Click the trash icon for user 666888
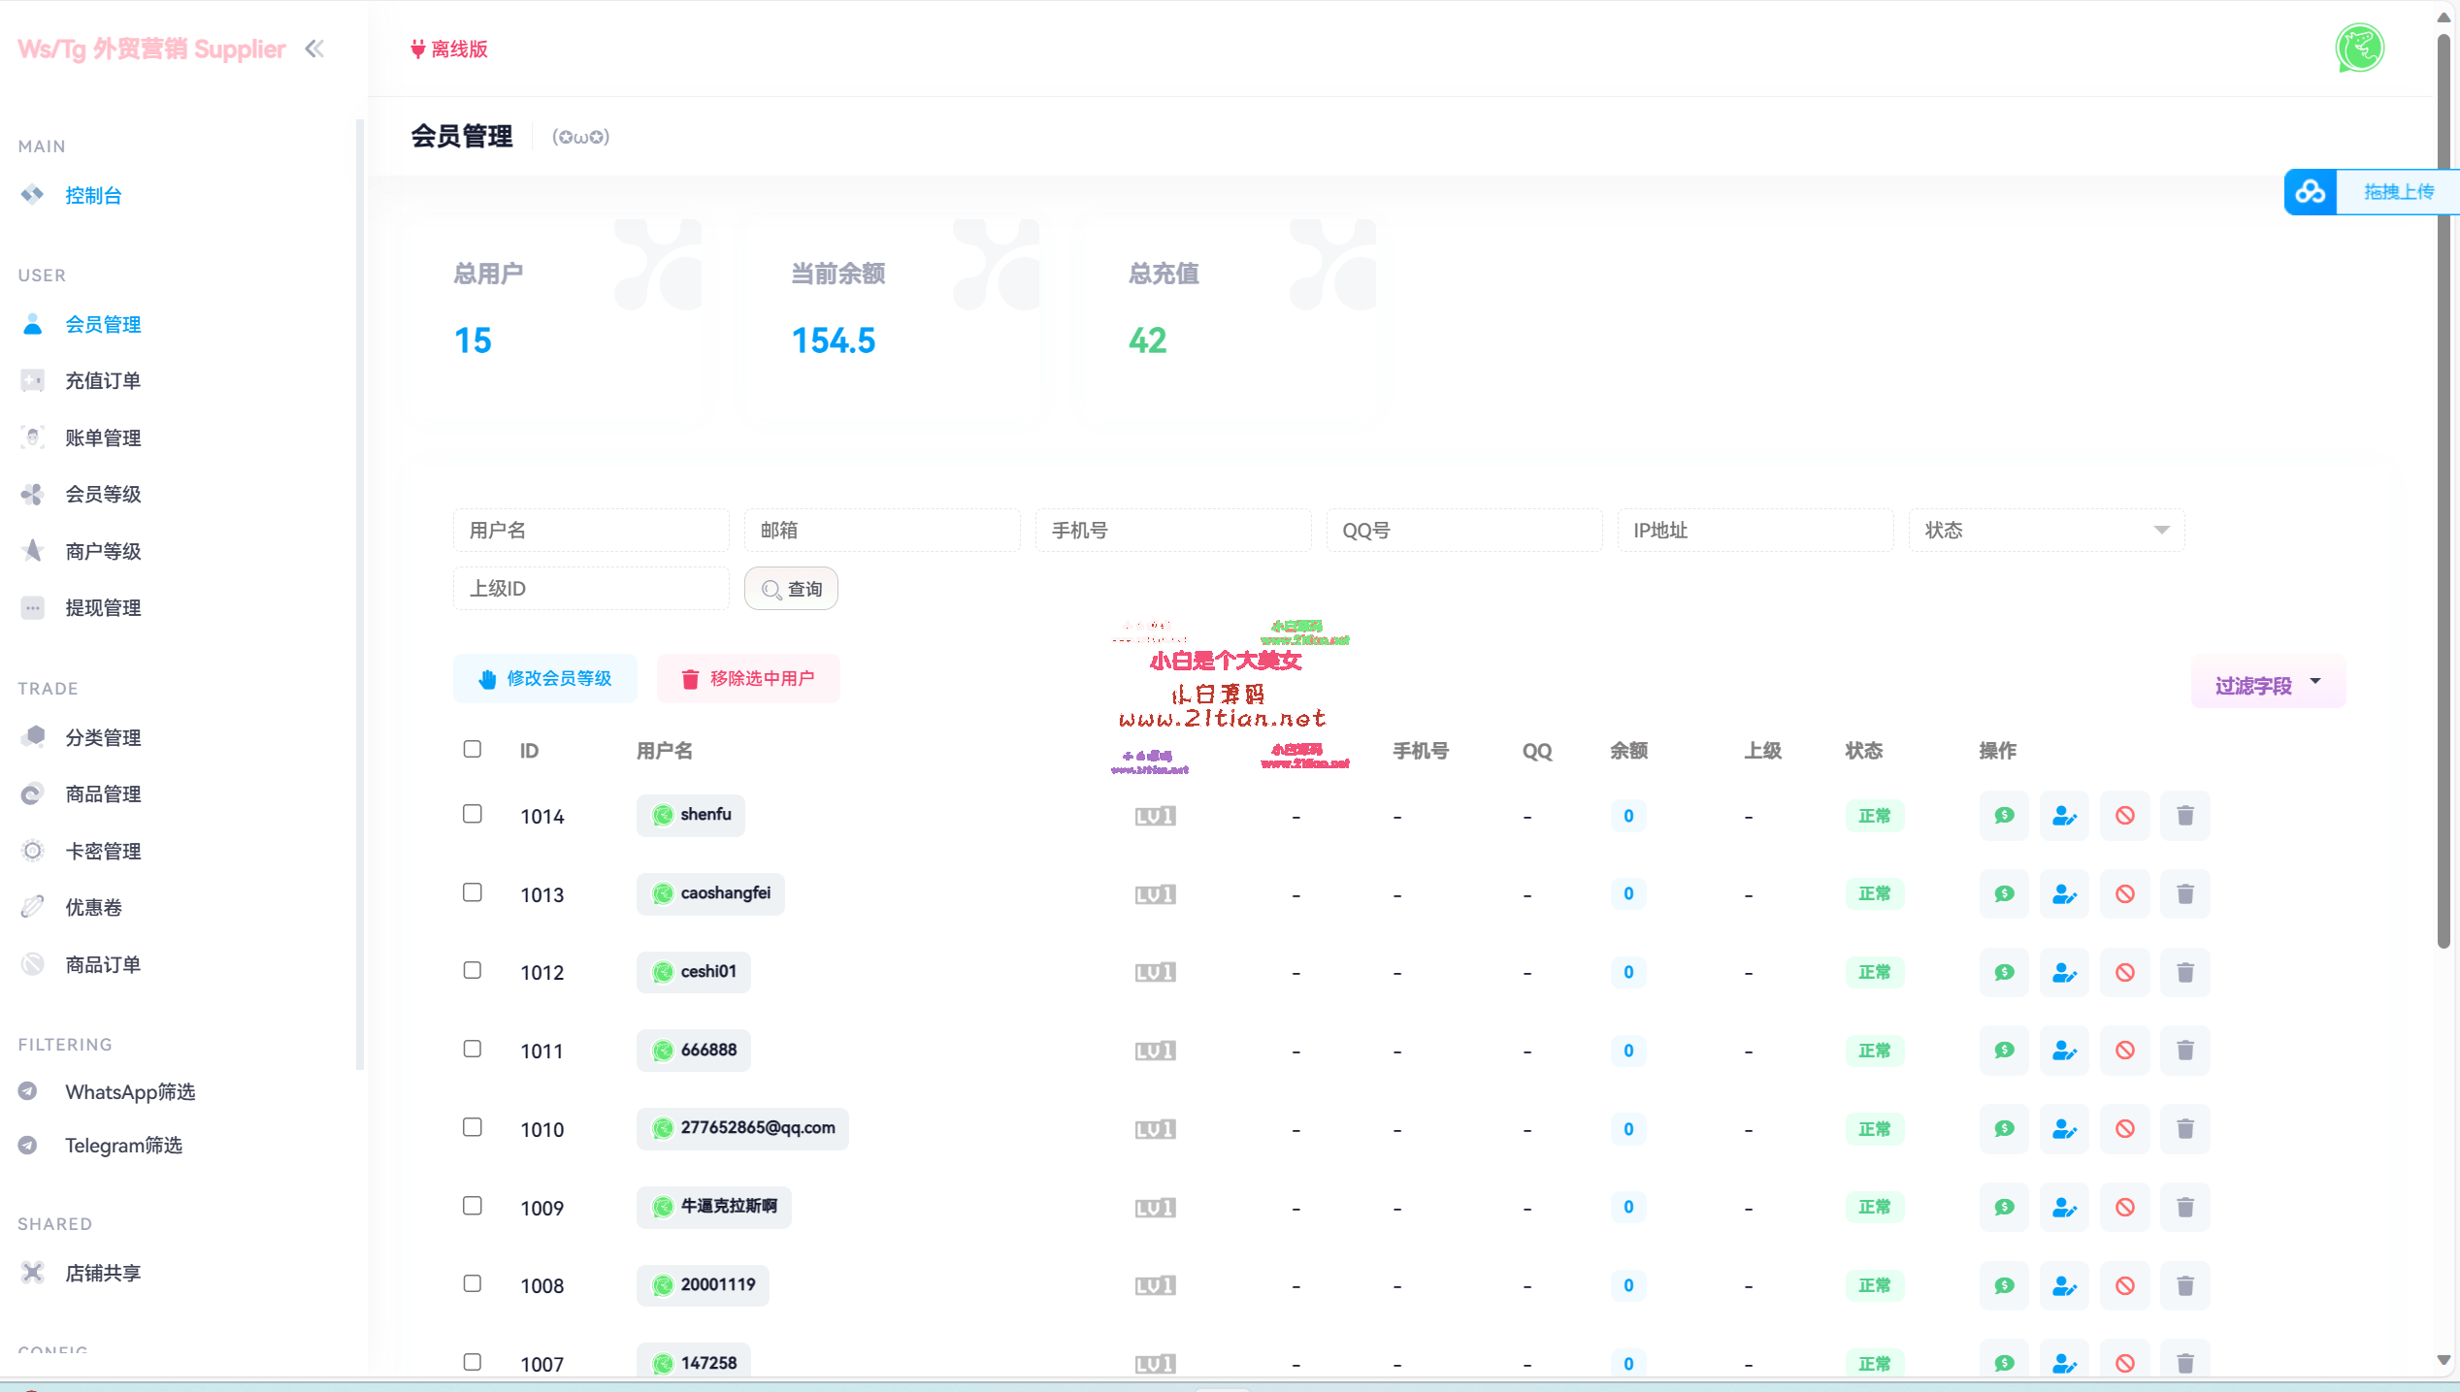 click(2184, 1051)
